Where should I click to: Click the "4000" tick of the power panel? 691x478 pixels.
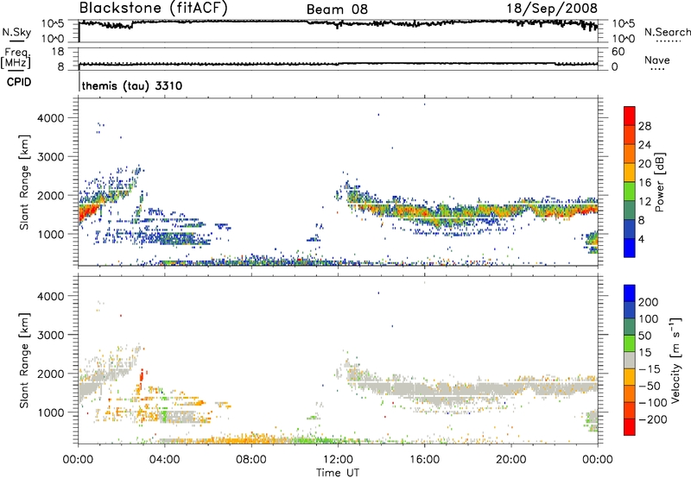[51, 118]
